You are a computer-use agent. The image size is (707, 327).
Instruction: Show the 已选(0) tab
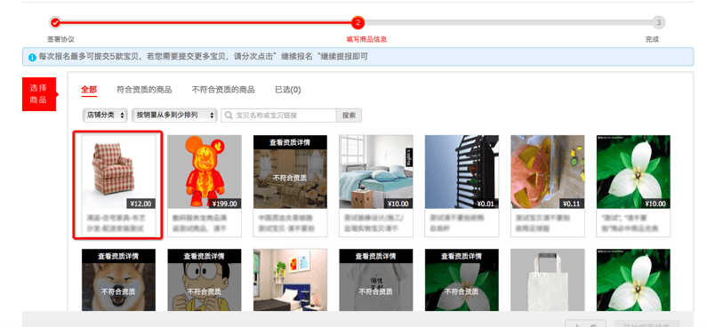(287, 90)
